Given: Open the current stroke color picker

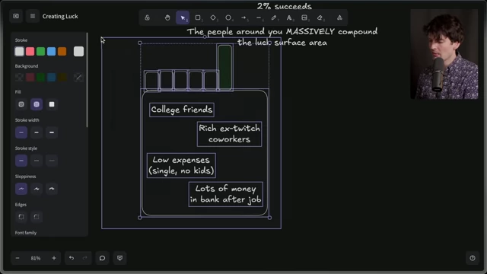Looking at the screenshot, I should coord(78,51).
